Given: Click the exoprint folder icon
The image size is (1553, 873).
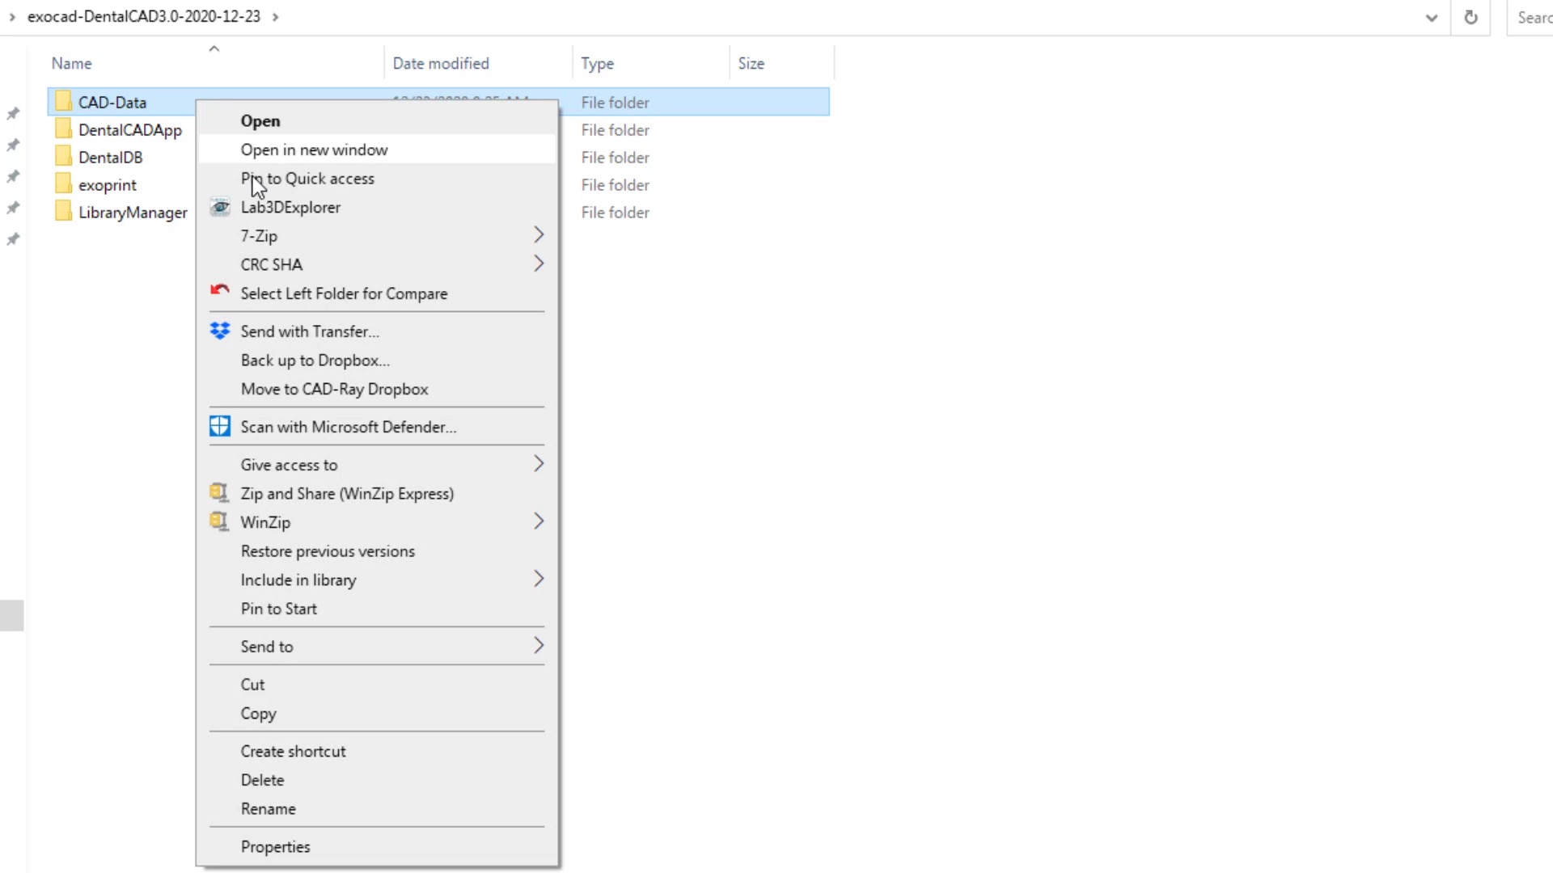Looking at the screenshot, I should 64,184.
